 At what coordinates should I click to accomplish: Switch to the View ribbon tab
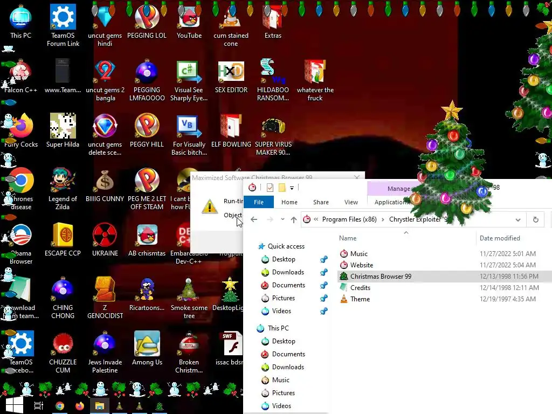(351, 202)
